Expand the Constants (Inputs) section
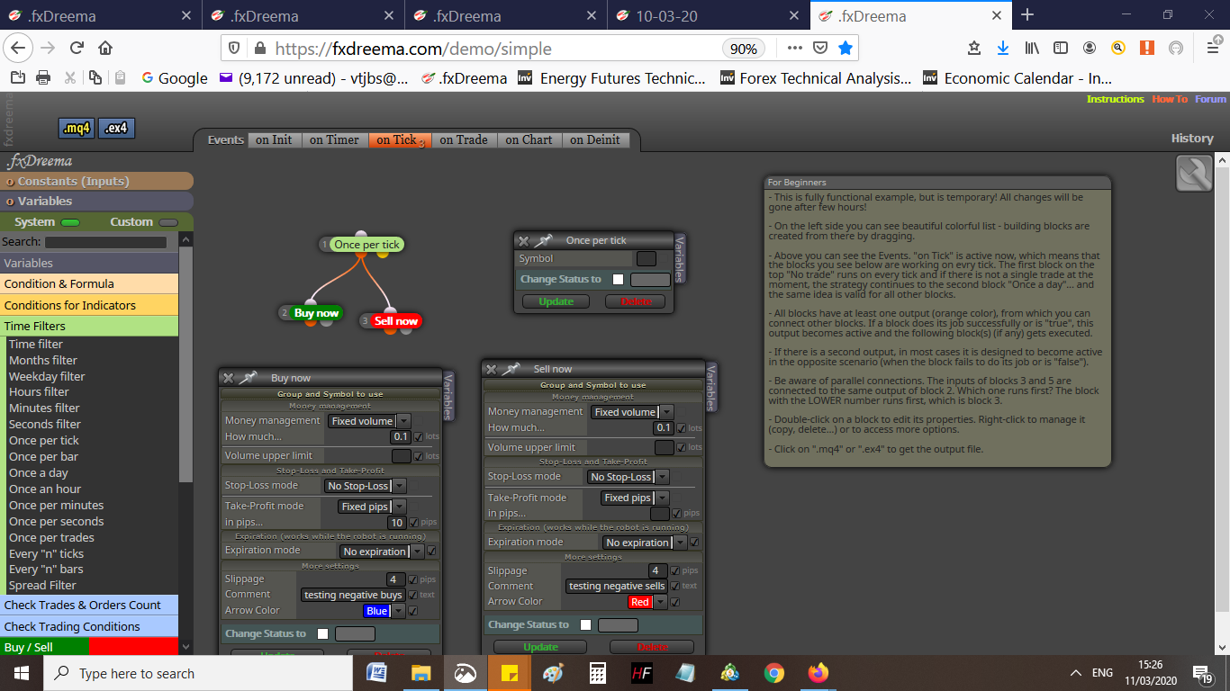 coord(96,181)
